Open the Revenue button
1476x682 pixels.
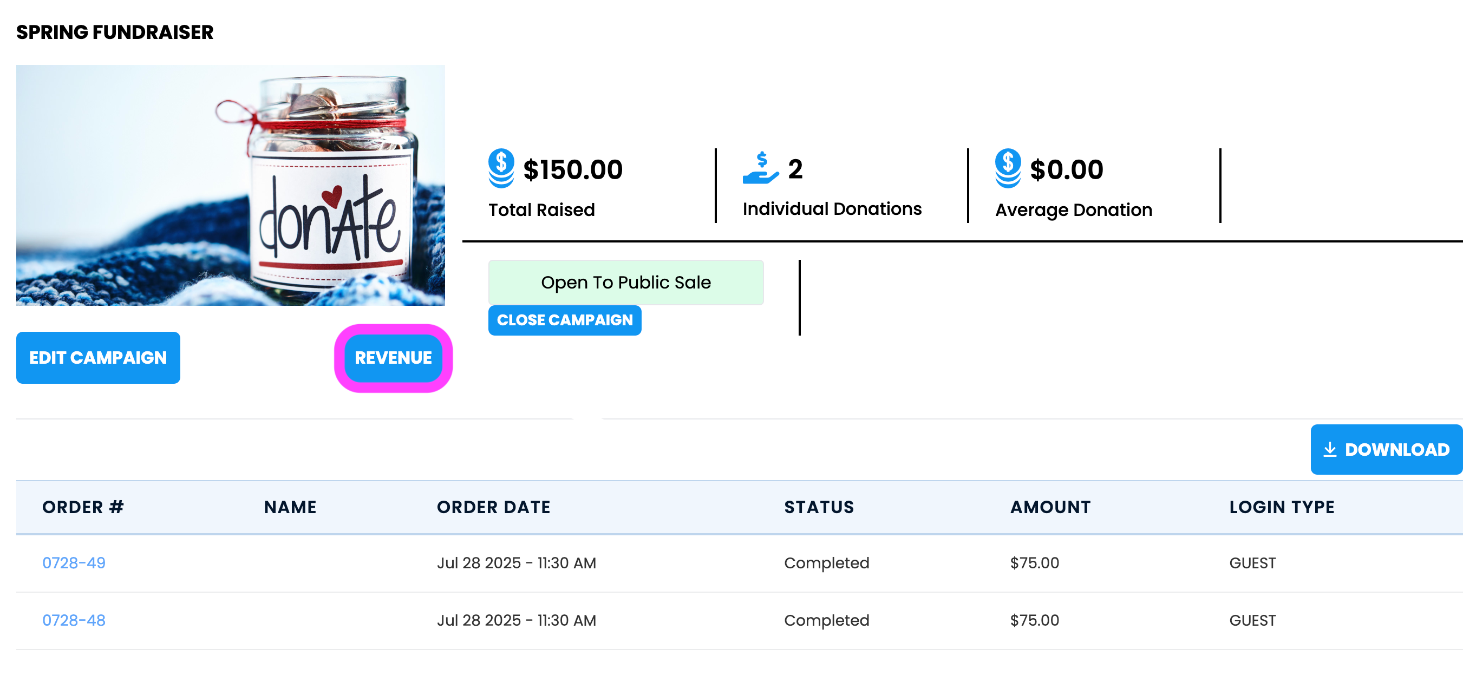[x=393, y=358]
